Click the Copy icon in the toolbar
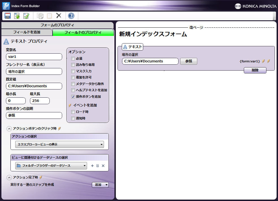Screen dimensions: 278x201 40,16
